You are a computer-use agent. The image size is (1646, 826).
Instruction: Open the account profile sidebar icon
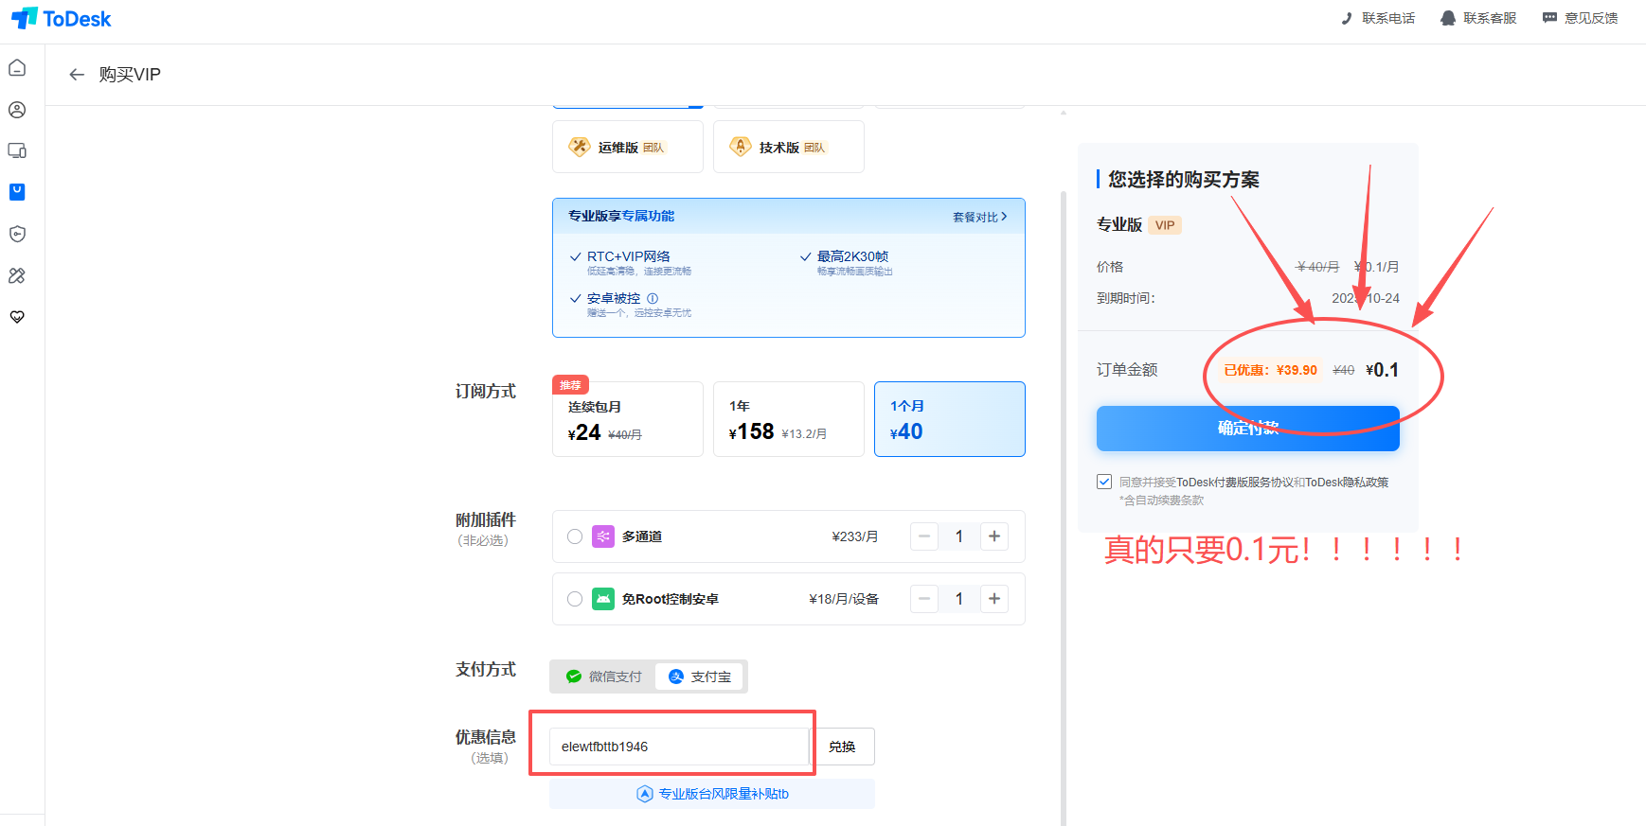(x=17, y=110)
